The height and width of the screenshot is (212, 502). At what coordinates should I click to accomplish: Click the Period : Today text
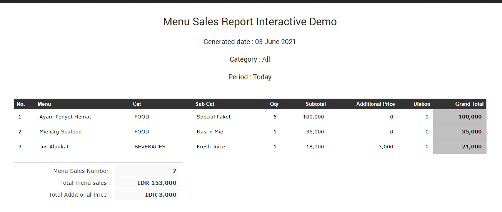click(250, 77)
